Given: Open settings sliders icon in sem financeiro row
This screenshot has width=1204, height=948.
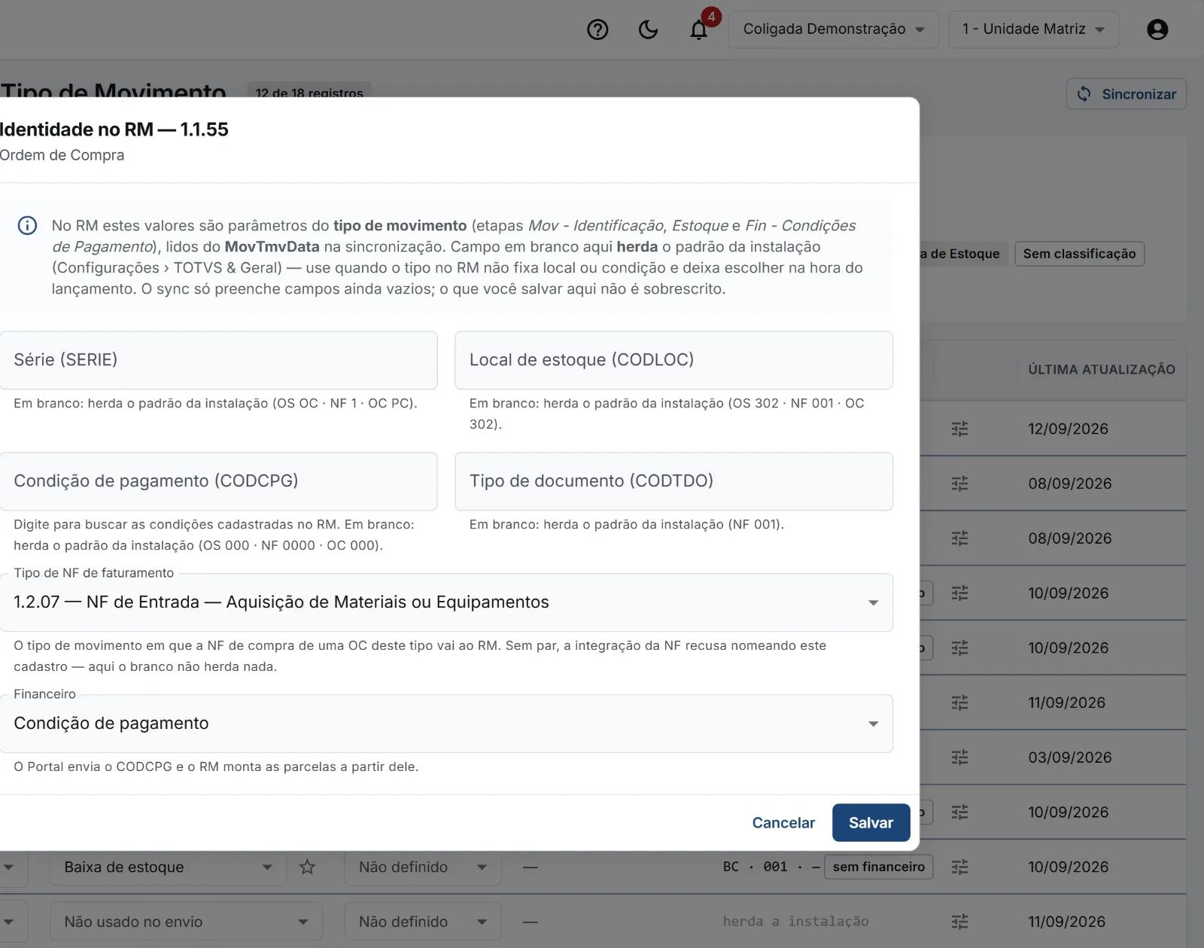Looking at the screenshot, I should click(959, 867).
